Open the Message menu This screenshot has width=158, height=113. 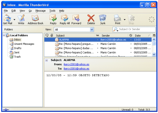tap(41, 11)
